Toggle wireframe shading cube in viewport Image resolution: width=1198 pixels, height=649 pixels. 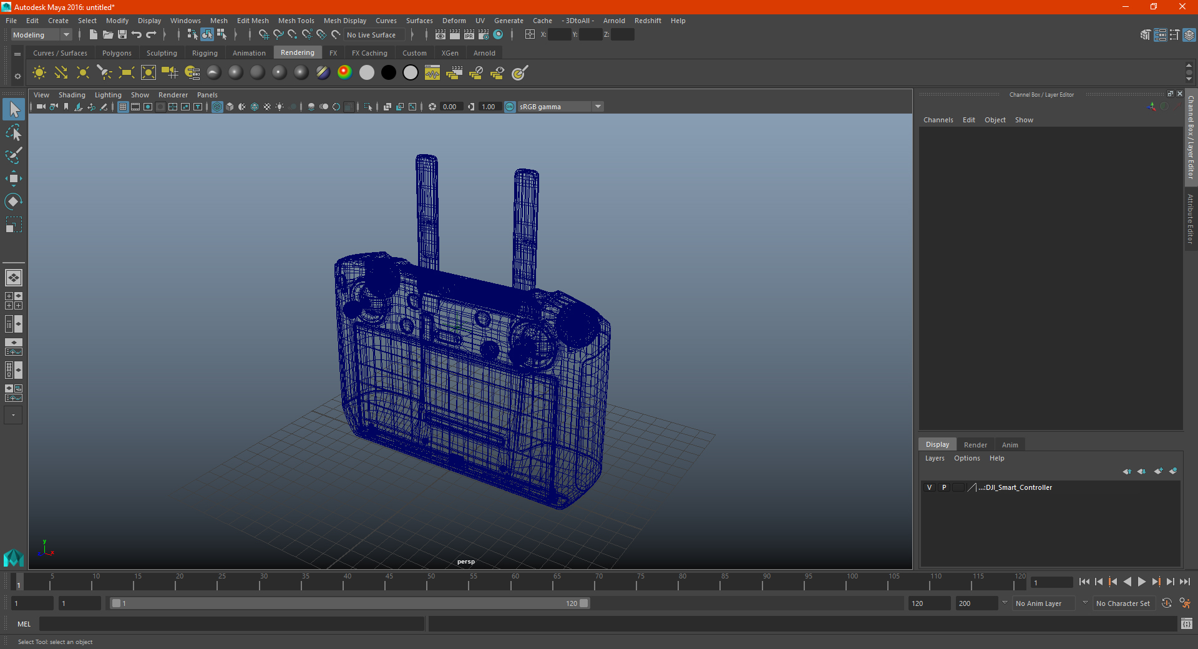pyautogui.click(x=217, y=107)
